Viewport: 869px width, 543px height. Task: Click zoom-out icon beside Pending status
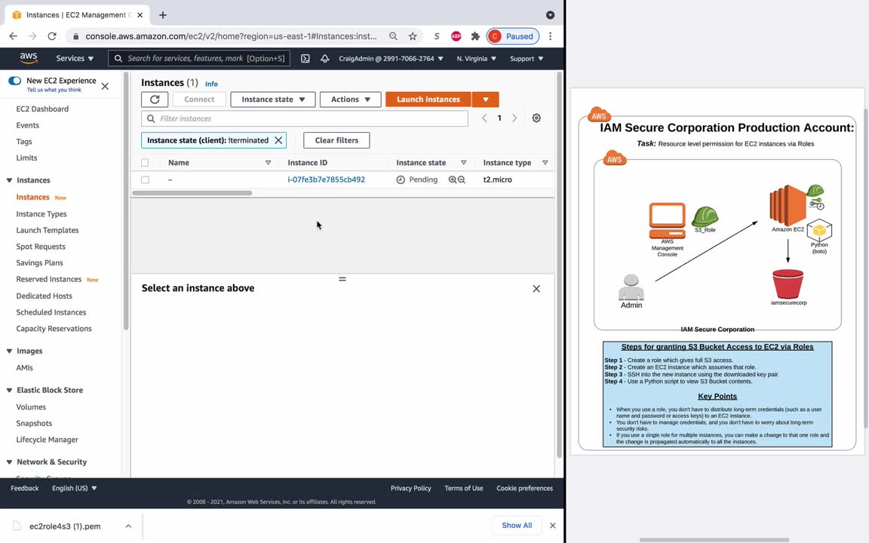point(462,179)
